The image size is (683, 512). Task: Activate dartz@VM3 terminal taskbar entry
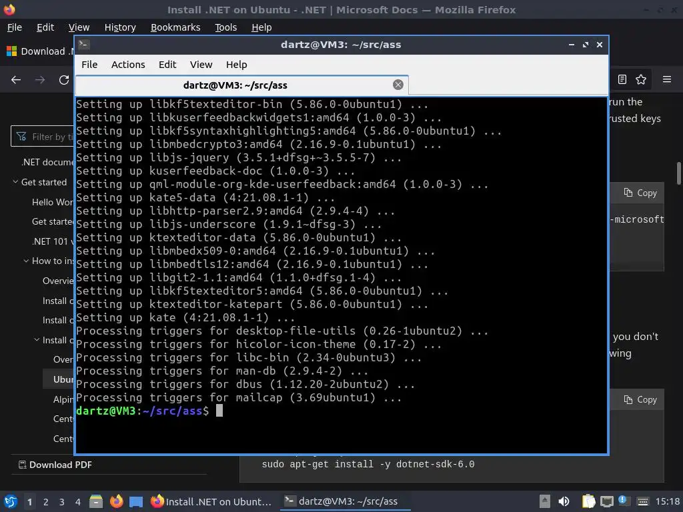click(x=344, y=501)
